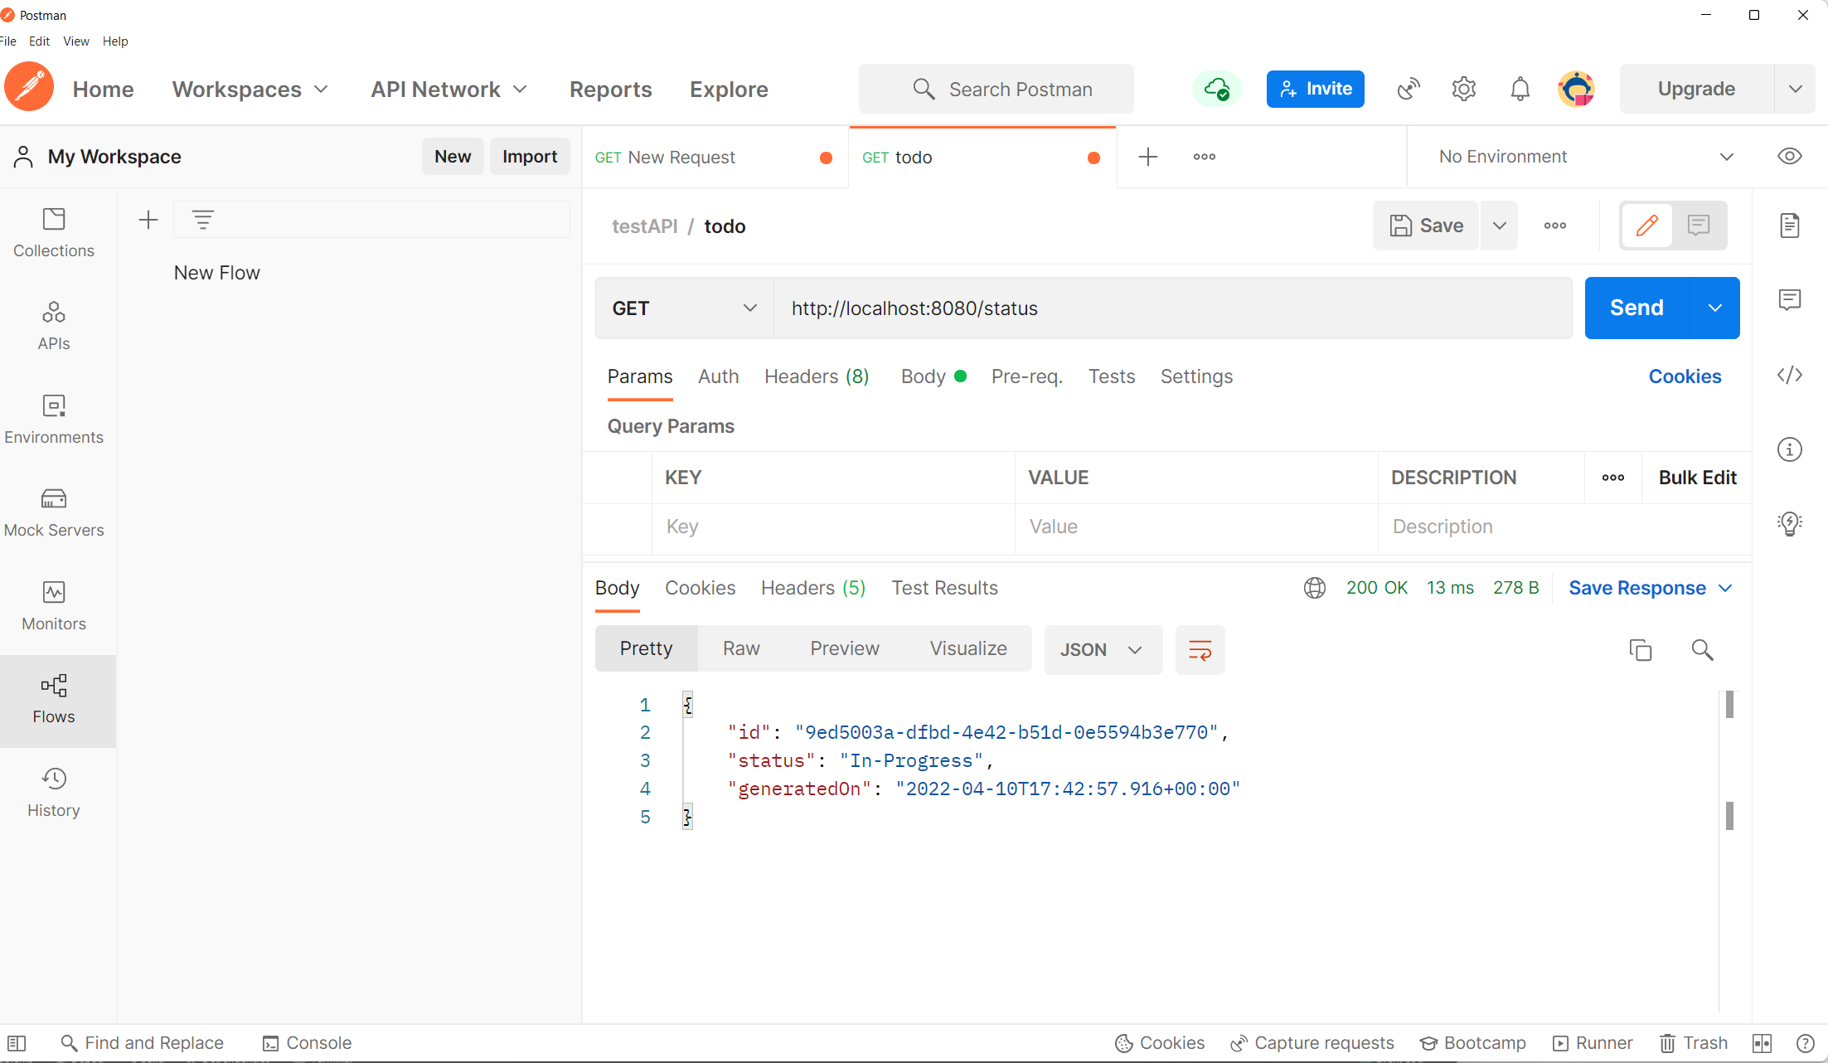Expand the GET method dropdown
This screenshot has width=1828, height=1063.
(x=684, y=308)
